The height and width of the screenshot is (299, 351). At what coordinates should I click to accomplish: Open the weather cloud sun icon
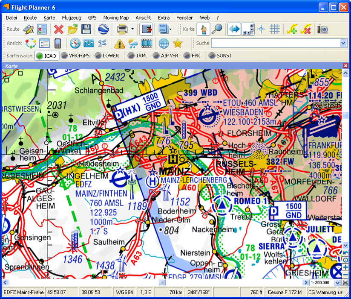(x=133, y=43)
